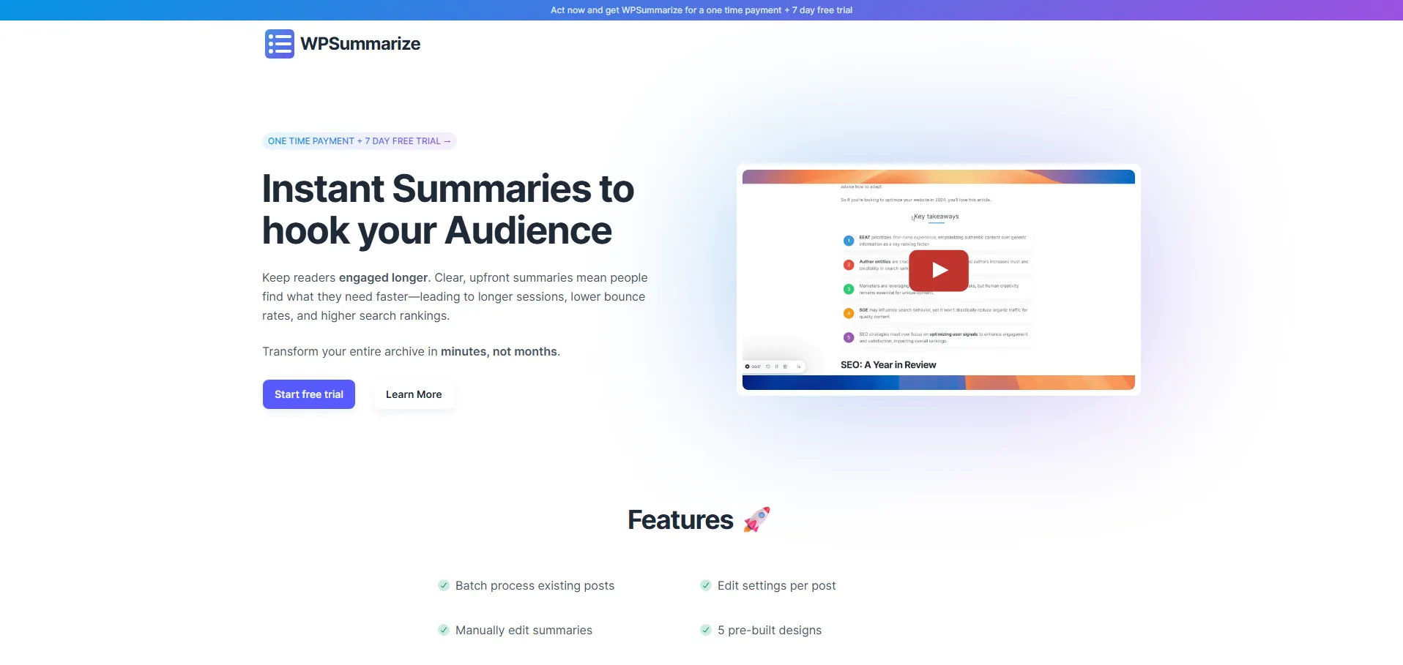Click checkmark beside Manually edit summaries
This screenshot has height=665, width=1403.
tap(444, 630)
